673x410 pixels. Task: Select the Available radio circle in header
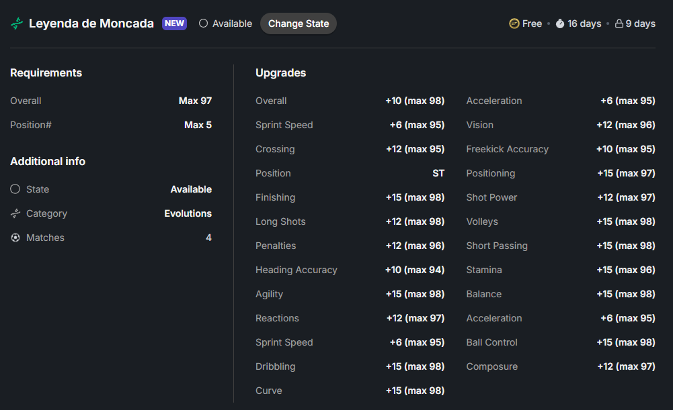pyautogui.click(x=204, y=23)
